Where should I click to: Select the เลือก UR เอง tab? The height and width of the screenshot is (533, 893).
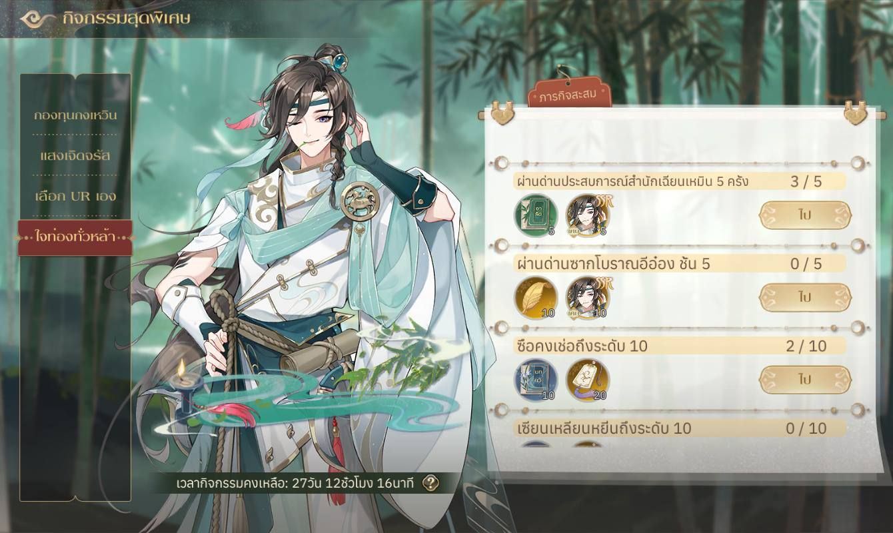click(x=75, y=197)
